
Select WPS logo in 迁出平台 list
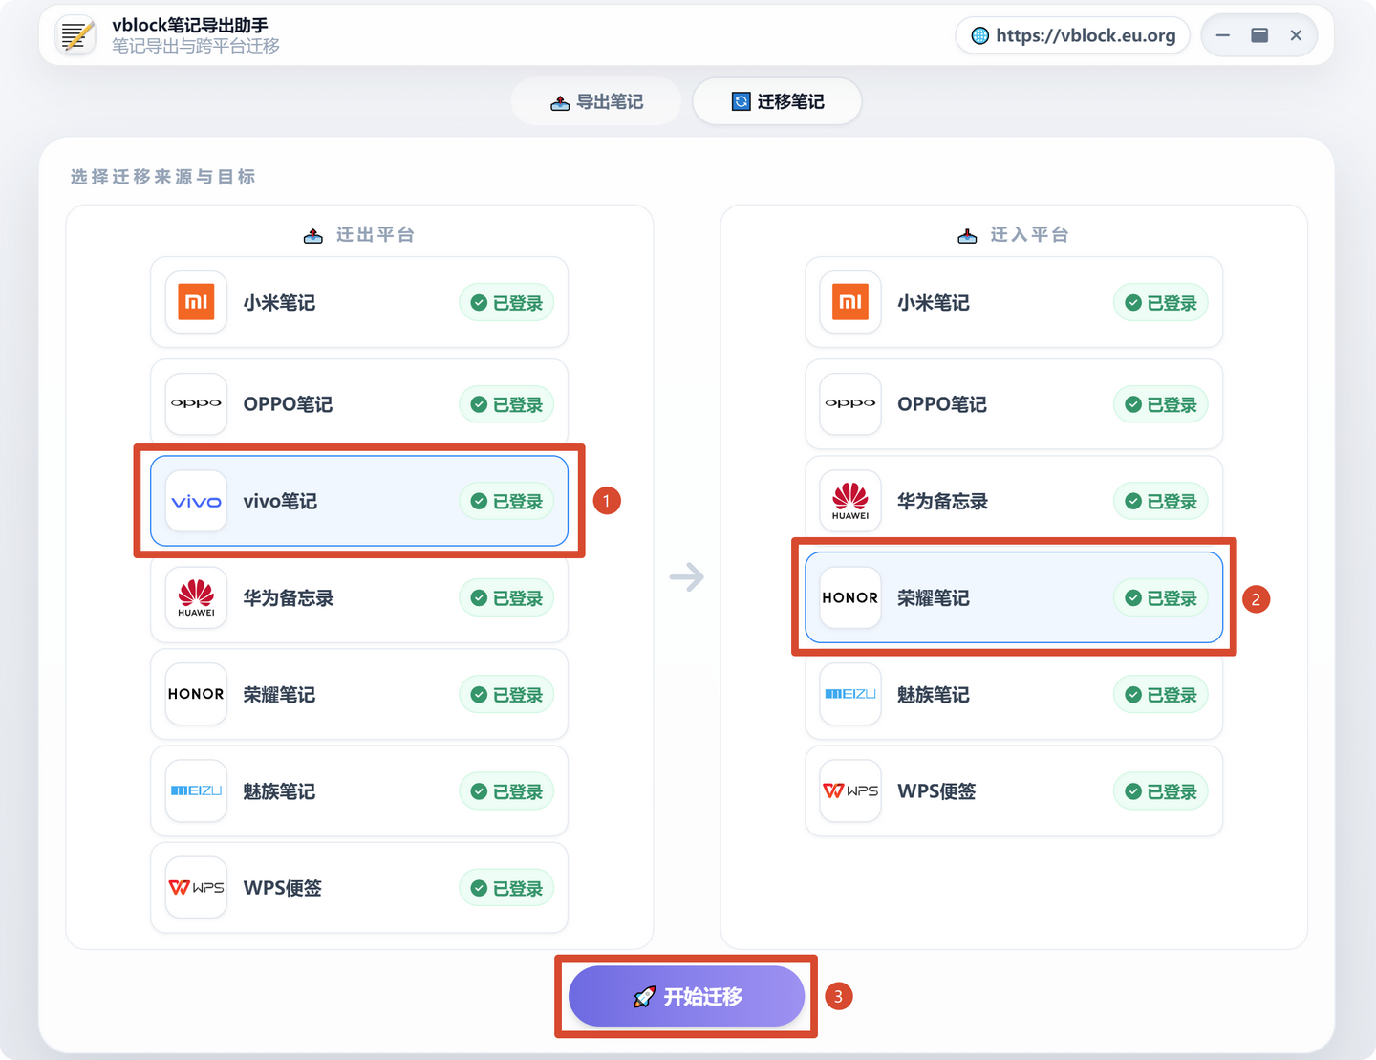196,887
